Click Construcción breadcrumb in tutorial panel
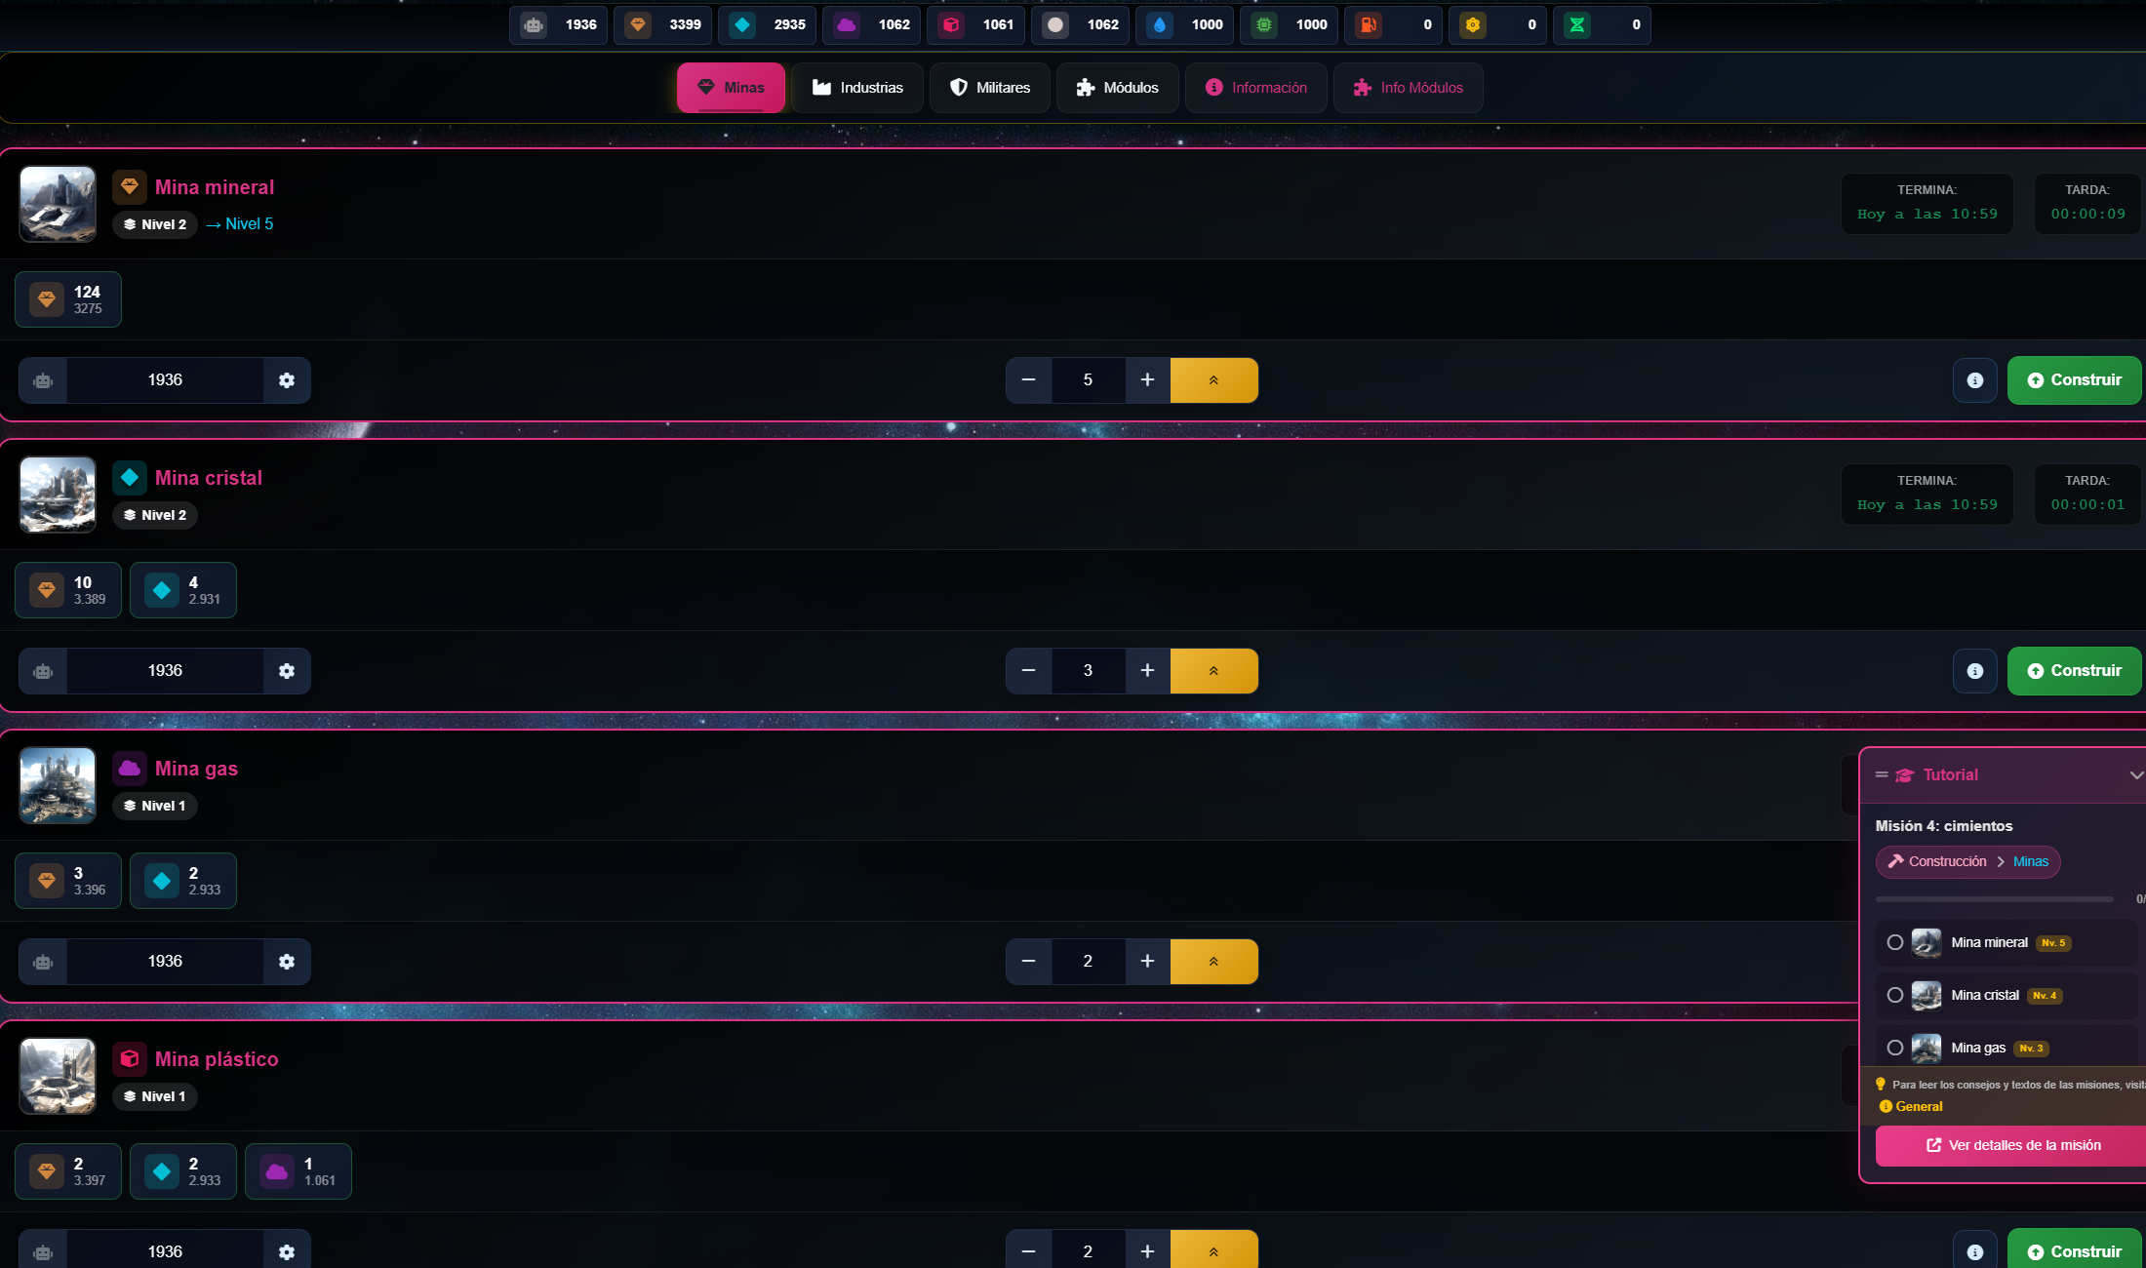 [1937, 862]
